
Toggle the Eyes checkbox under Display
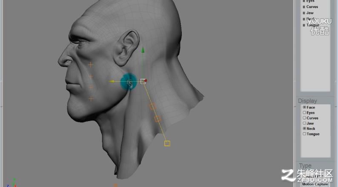(304, 113)
